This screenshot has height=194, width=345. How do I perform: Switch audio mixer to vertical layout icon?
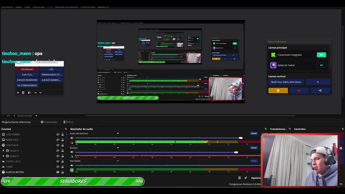(x=239, y=178)
